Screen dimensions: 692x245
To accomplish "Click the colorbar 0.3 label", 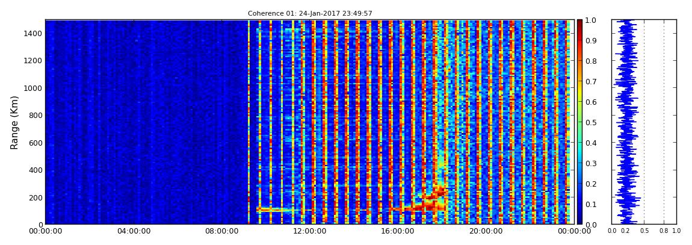I will point(590,163).
